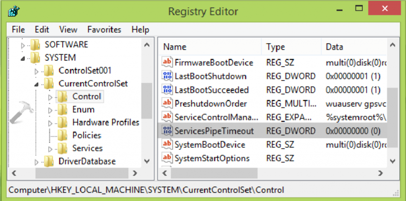The image size is (406, 201).
Task: Click the ServicesPipeTimeout DWORD value icon
Action: point(167,131)
